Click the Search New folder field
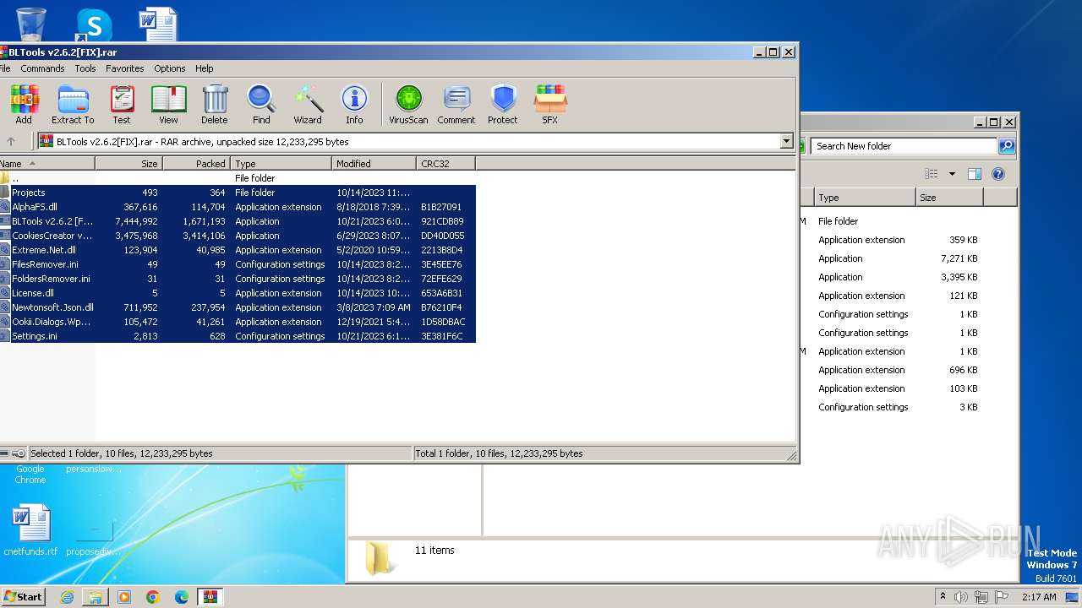This screenshot has height=608, width=1082. [904, 146]
